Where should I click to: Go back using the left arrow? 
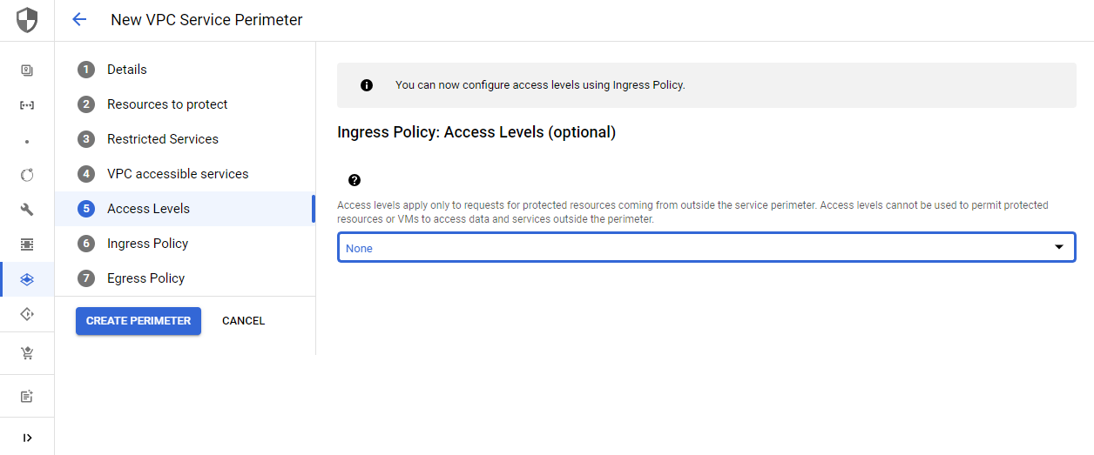point(79,19)
